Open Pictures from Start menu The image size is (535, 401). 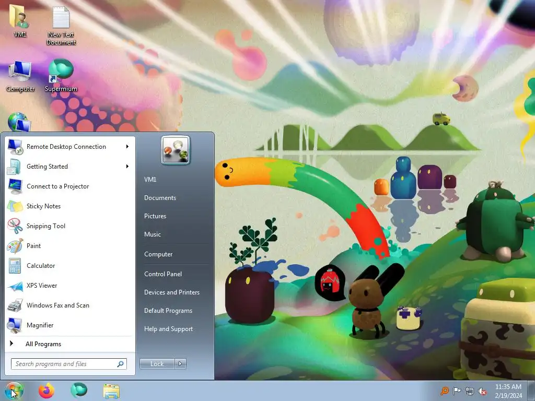[155, 216]
